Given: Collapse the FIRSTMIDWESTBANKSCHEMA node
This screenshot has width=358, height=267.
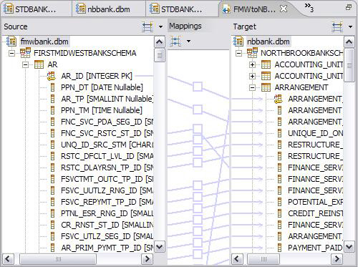Looking at the screenshot, I should pos(11,53).
